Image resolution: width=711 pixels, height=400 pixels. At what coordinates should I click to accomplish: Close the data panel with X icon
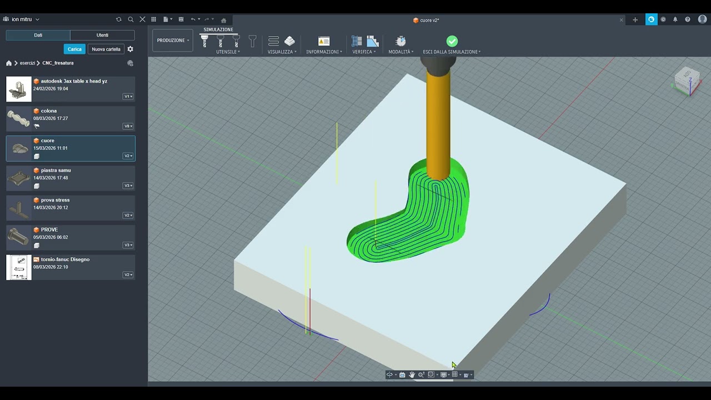[x=142, y=19]
